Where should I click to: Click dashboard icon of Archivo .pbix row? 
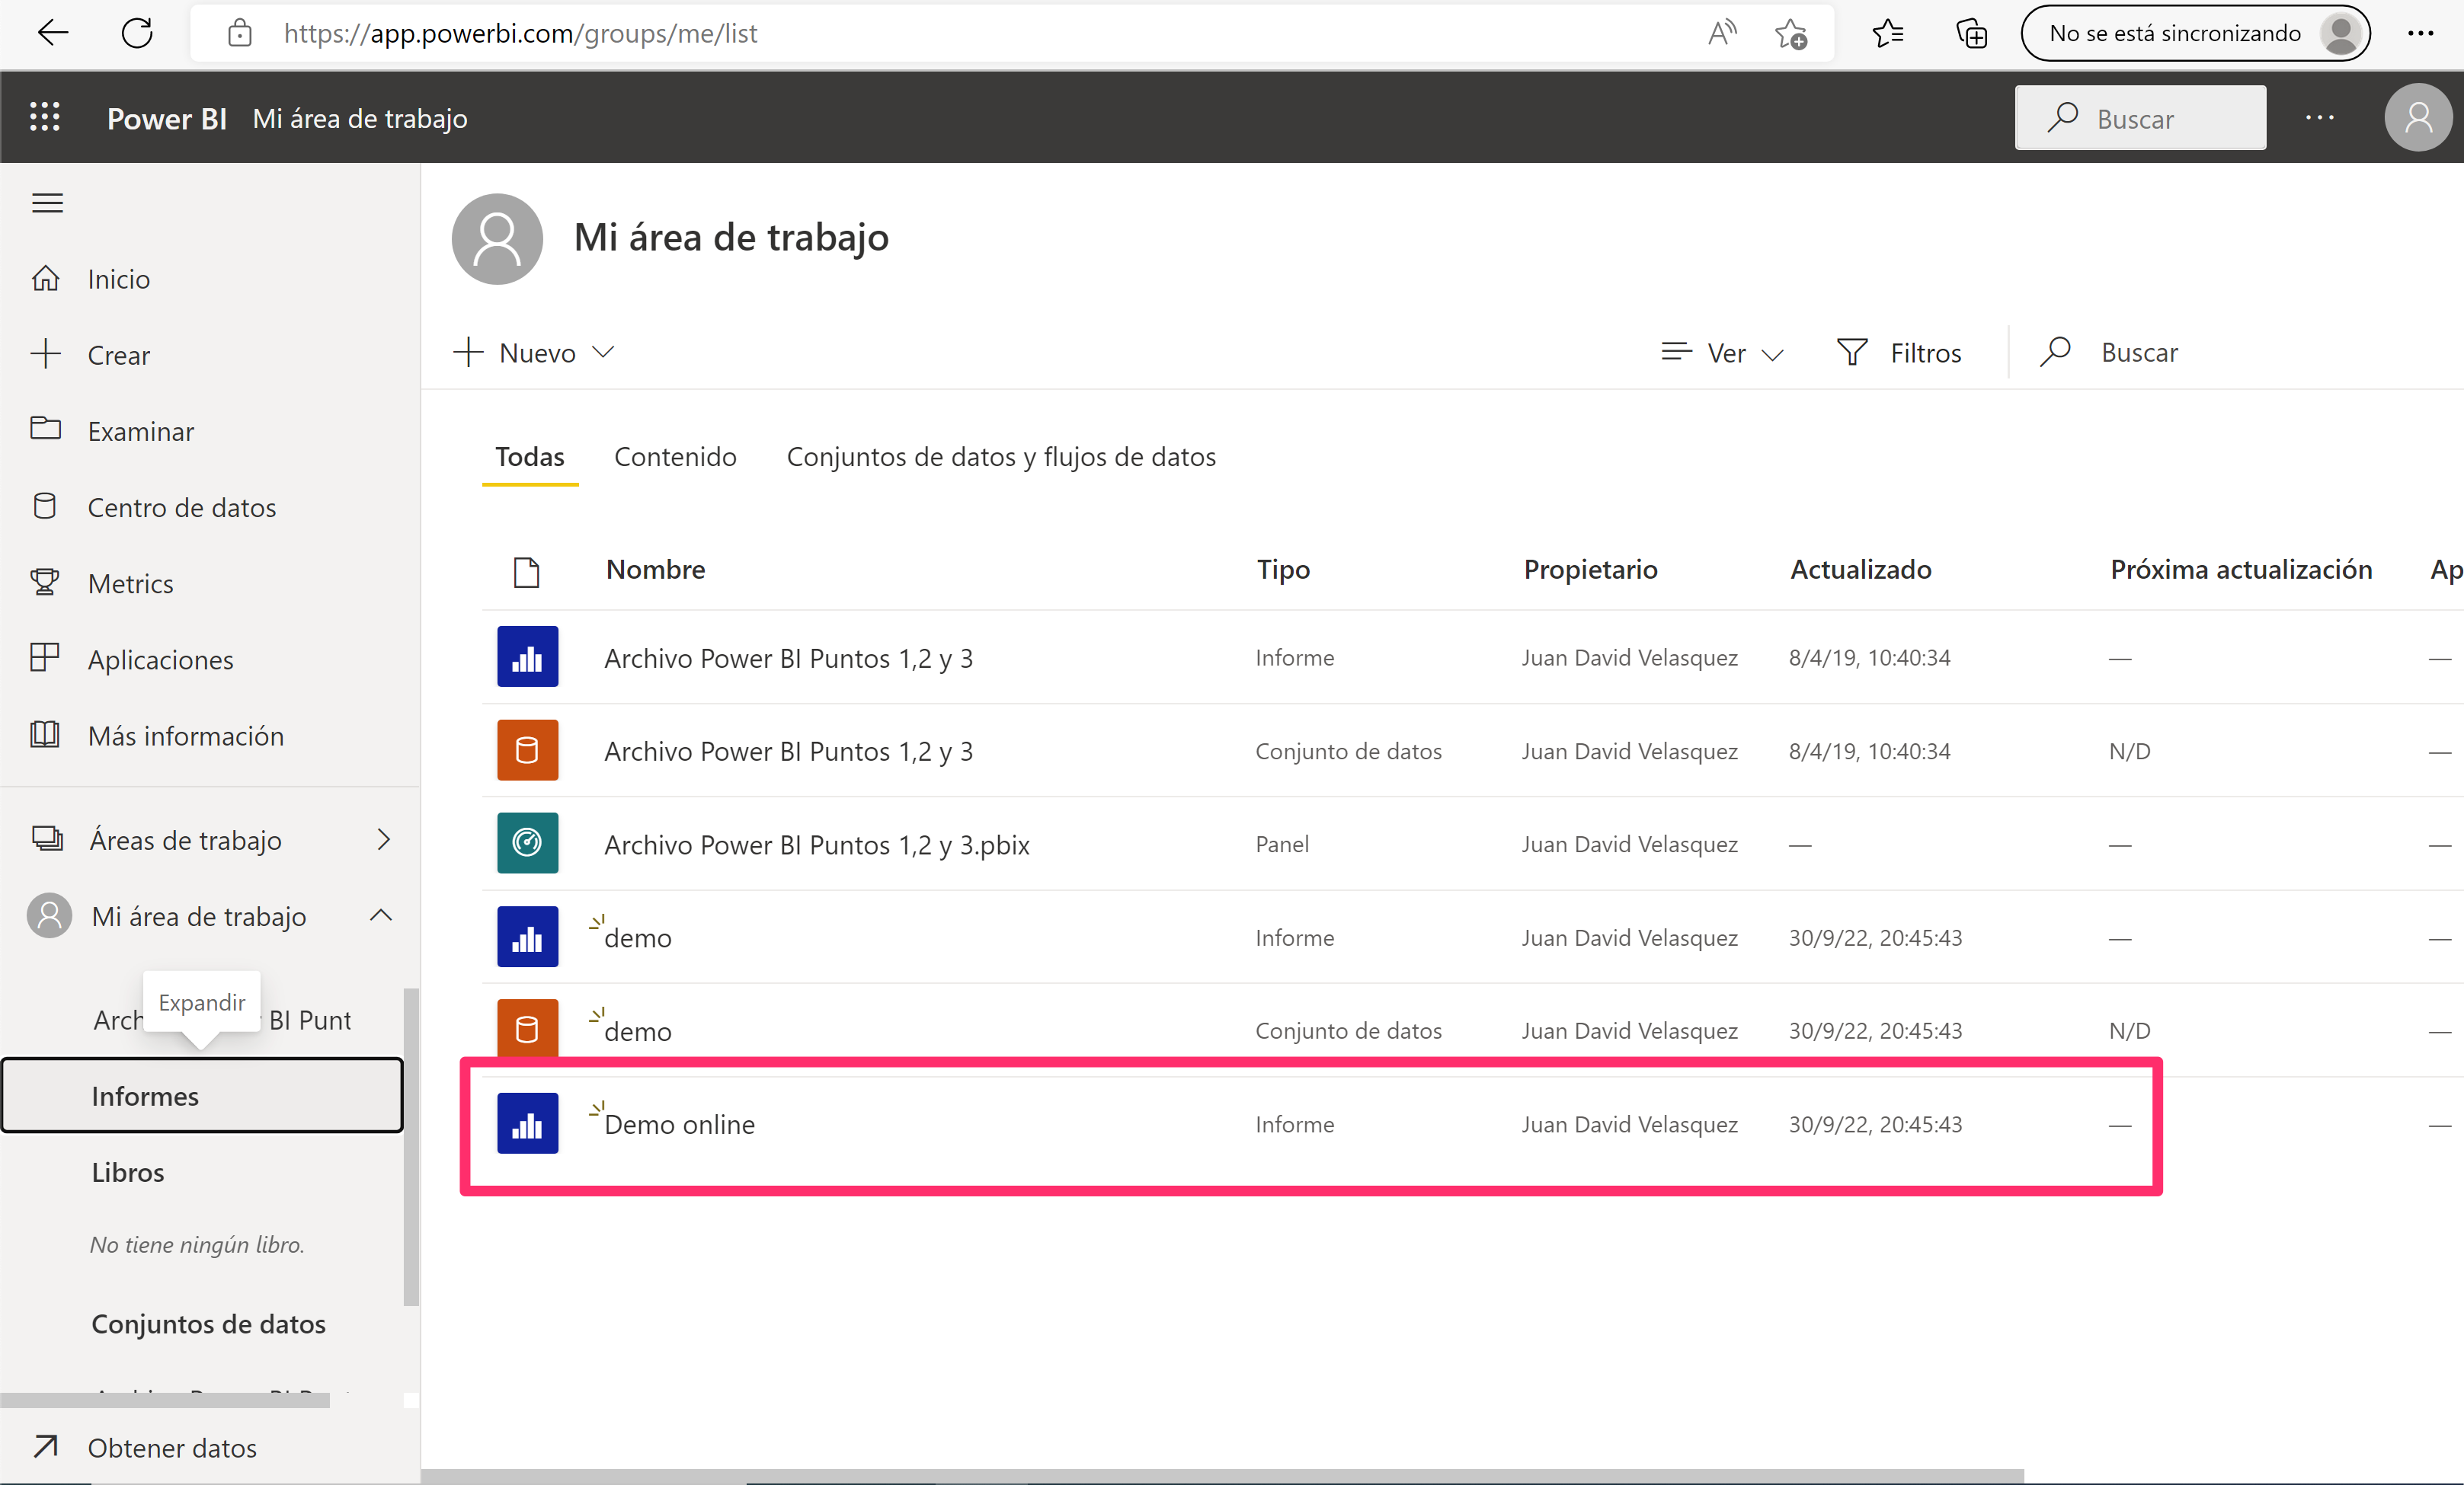point(527,844)
